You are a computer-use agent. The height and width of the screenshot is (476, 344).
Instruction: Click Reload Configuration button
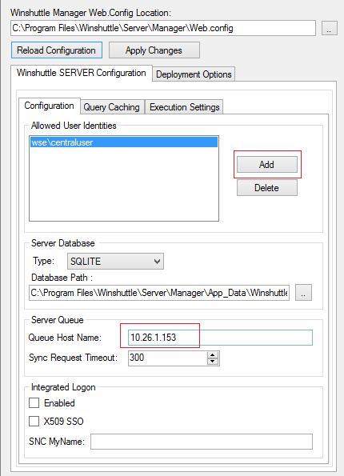point(57,50)
